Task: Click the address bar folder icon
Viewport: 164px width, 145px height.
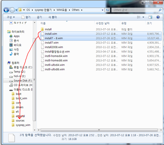Action: pos(20,10)
